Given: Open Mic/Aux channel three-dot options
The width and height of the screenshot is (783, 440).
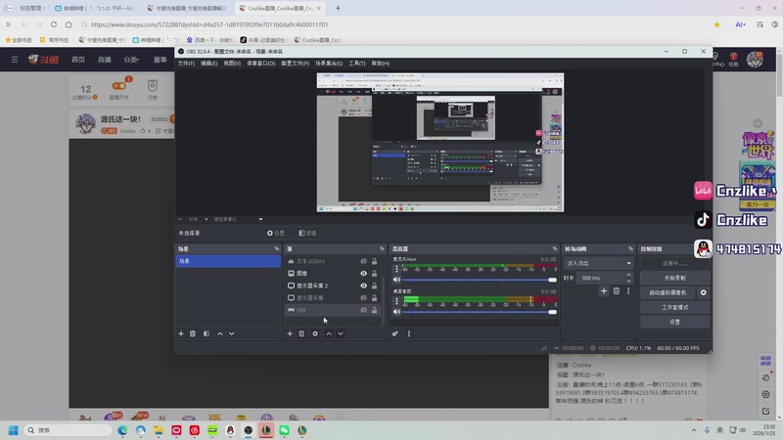Looking at the screenshot, I should [x=397, y=269].
